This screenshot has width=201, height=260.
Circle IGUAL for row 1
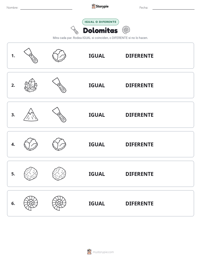(97, 56)
